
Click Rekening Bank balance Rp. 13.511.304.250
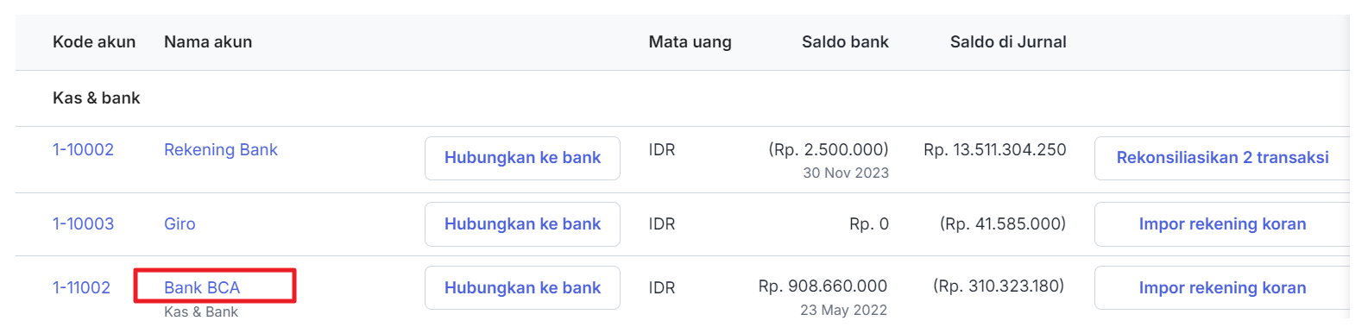(995, 150)
